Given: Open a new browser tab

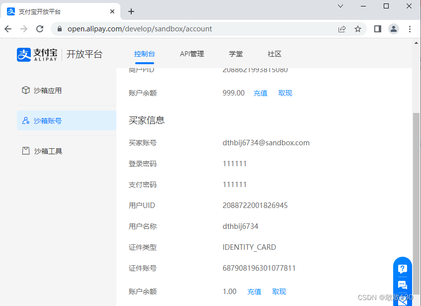Looking at the screenshot, I should pyautogui.click(x=131, y=11).
